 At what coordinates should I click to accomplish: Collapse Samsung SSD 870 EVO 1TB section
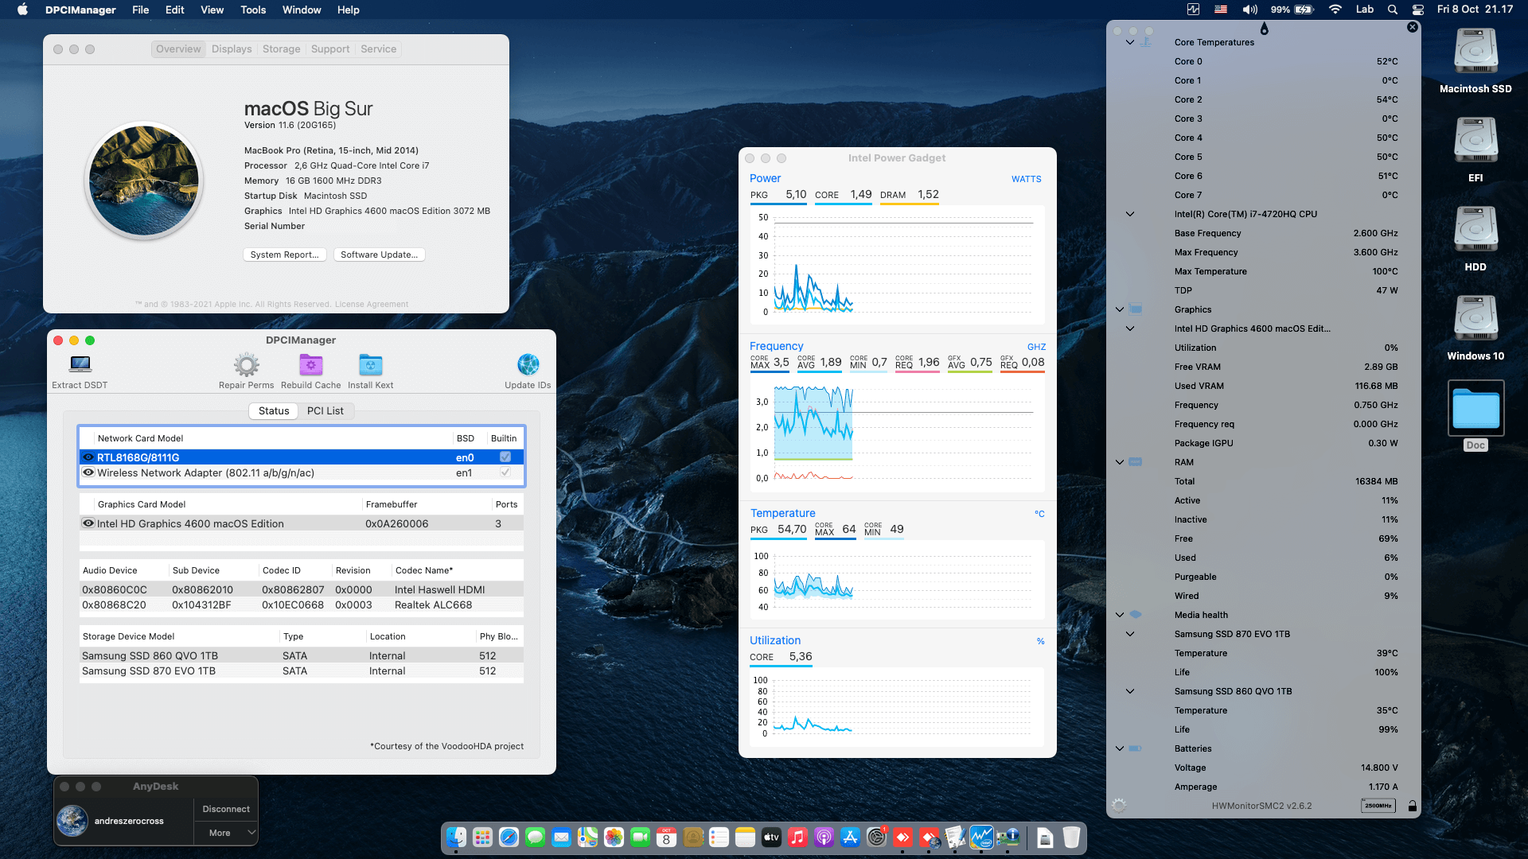(x=1130, y=634)
